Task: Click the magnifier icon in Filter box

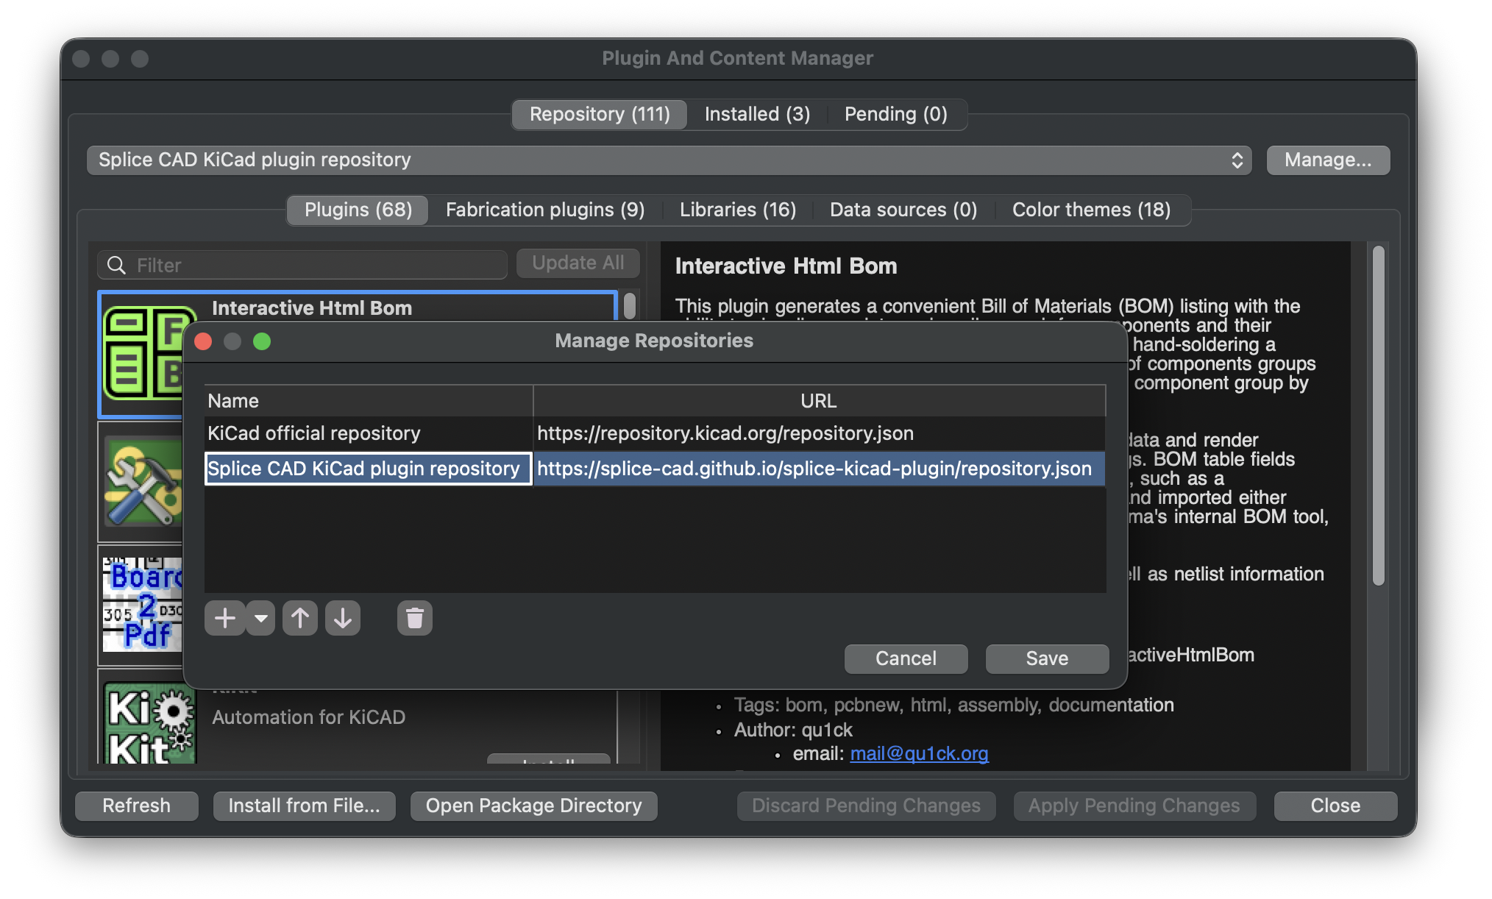Action: click(116, 265)
